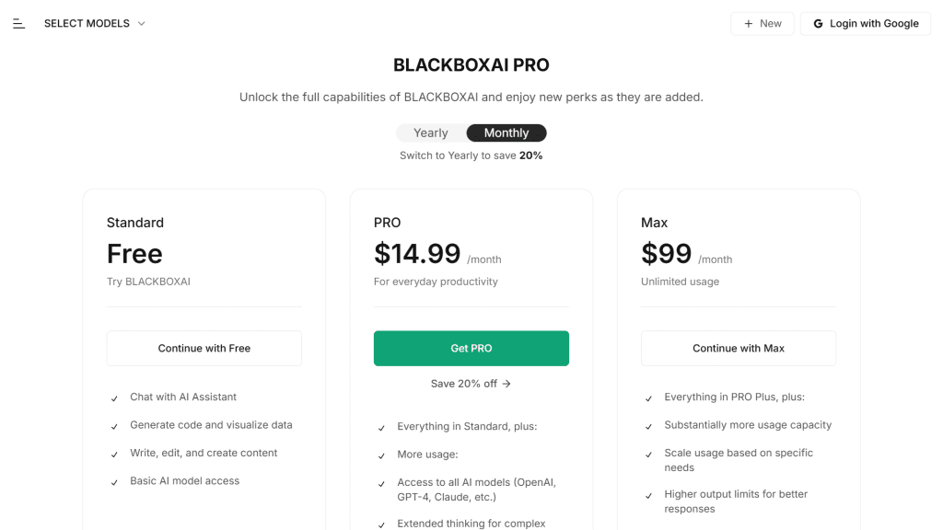Open the sidebar hamburger menu
The width and height of the screenshot is (943, 530).
(18, 23)
